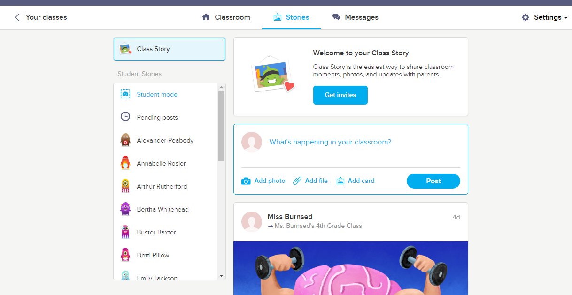This screenshot has height=295, width=572.
Task: Open the dumbbell brain post image
Action: coord(351,268)
